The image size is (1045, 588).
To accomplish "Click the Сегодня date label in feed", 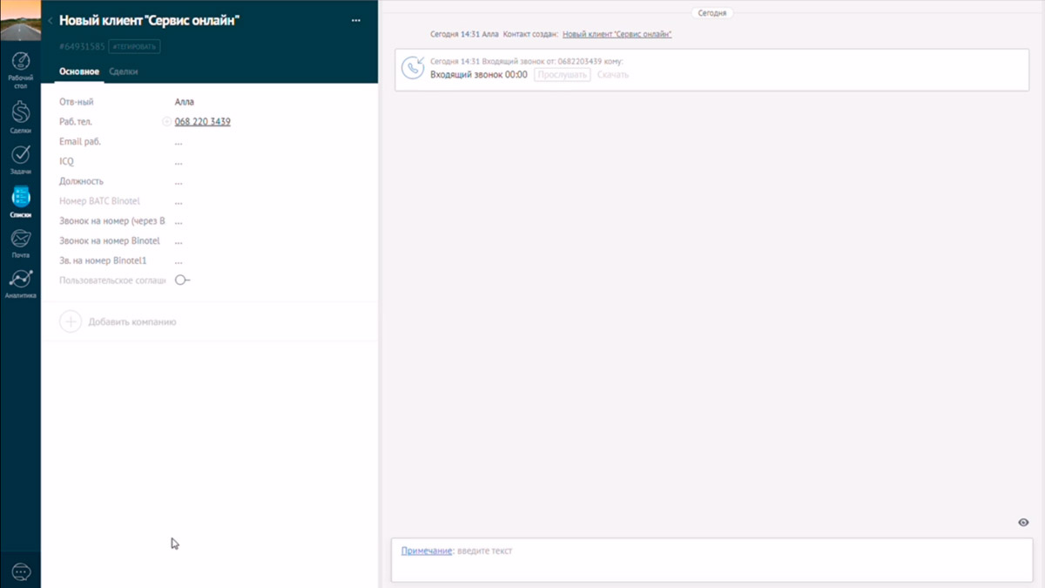I will point(712,13).
